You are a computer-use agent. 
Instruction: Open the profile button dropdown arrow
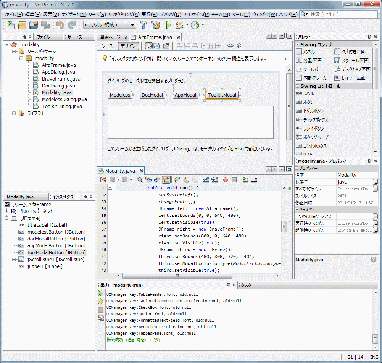coord(203,25)
